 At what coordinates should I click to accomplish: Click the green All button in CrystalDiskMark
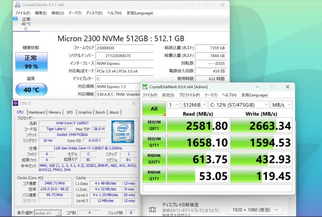click(x=154, y=109)
